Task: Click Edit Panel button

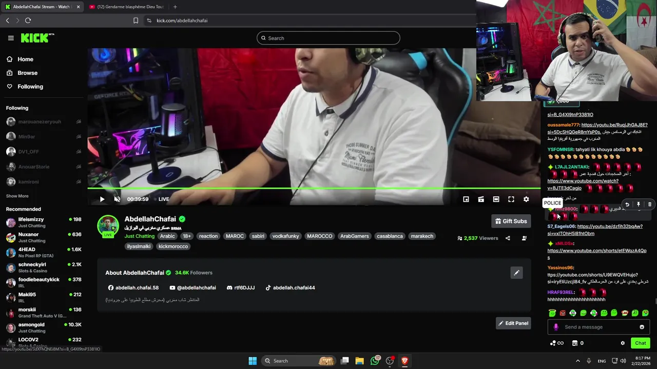Action: [x=513, y=323]
